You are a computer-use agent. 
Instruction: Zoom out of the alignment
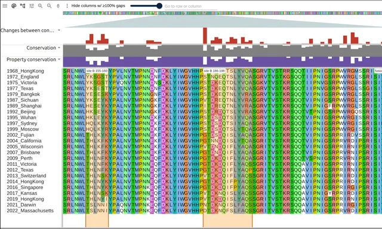[49, 6]
